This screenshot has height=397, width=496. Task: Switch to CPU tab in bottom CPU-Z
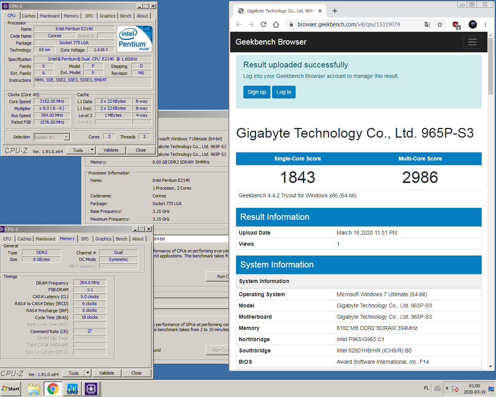click(x=7, y=239)
